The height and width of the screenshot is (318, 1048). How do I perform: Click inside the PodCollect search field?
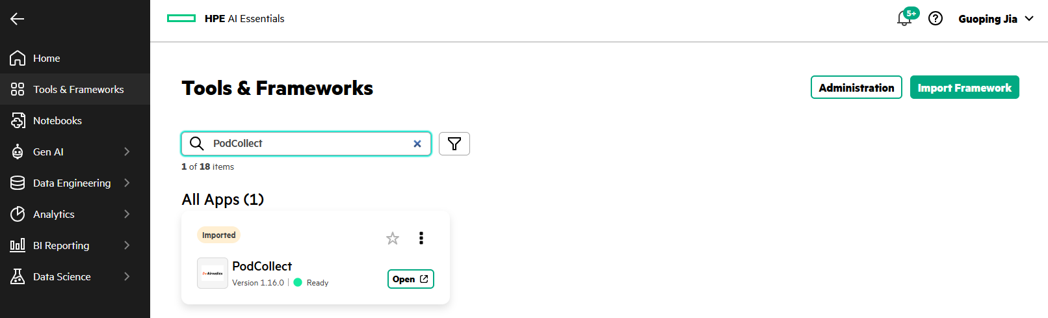306,144
